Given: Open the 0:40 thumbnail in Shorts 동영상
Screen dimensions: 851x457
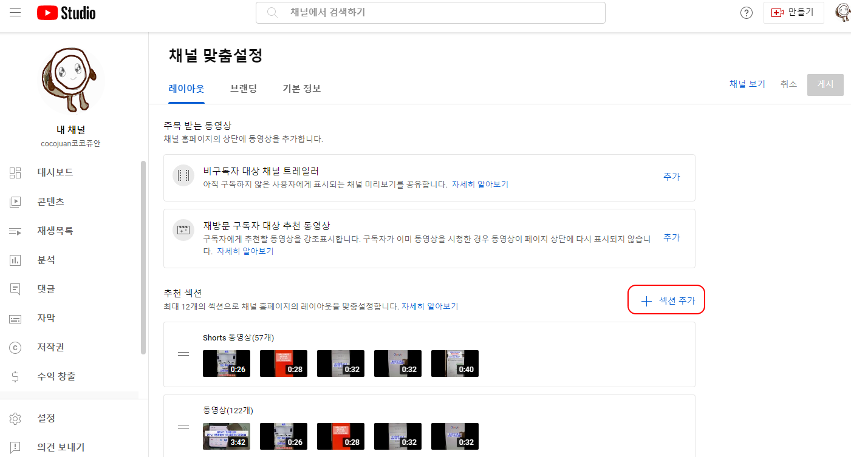Looking at the screenshot, I should (x=455, y=364).
